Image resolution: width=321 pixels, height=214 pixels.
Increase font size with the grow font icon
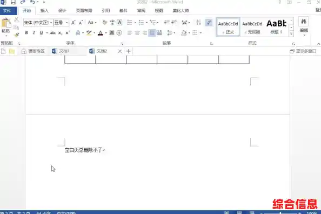pos(73,23)
